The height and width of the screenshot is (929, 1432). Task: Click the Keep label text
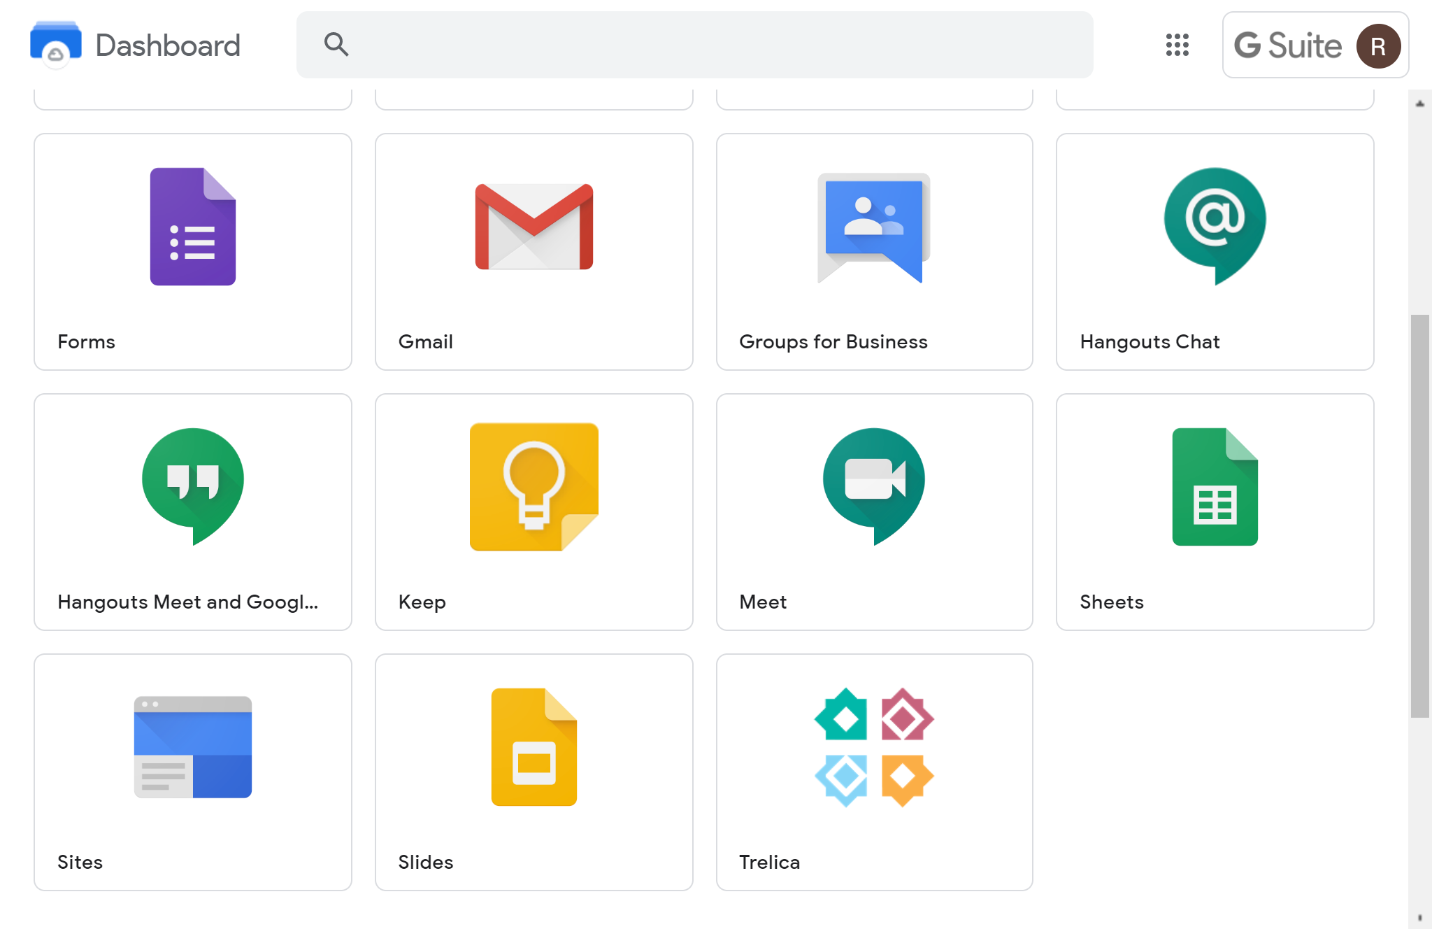click(x=422, y=602)
